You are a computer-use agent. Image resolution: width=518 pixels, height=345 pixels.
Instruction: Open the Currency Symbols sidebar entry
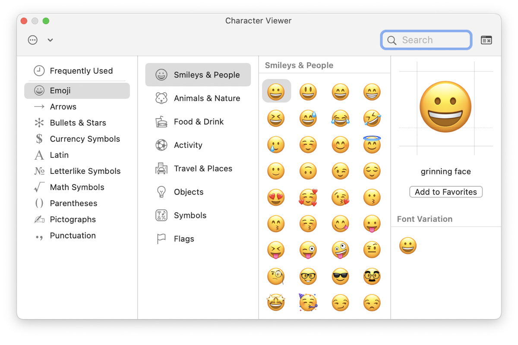pyautogui.click(x=85, y=139)
